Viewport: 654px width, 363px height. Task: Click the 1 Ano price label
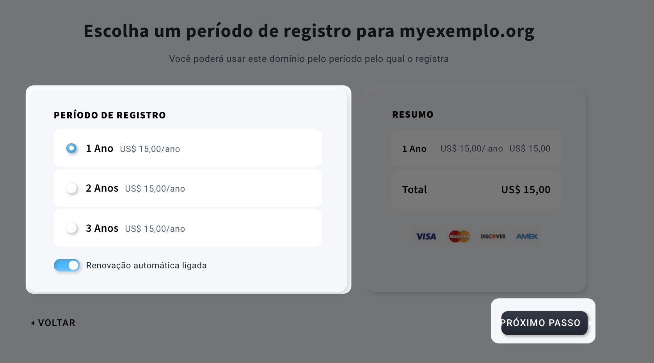pyautogui.click(x=150, y=149)
